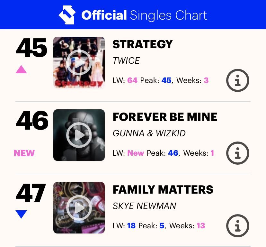This screenshot has height=247, width=266.
Task: Open artist Gunna & Wizkid
Action: (149, 133)
